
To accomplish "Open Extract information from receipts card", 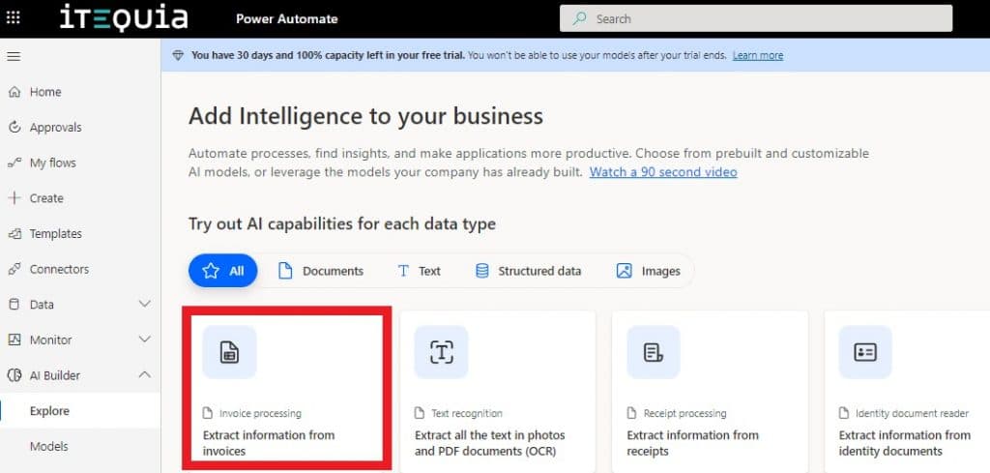I will [711, 392].
